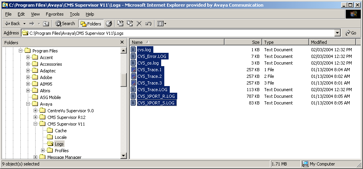Click the Copy To toolbar icon

tap(129, 23)
